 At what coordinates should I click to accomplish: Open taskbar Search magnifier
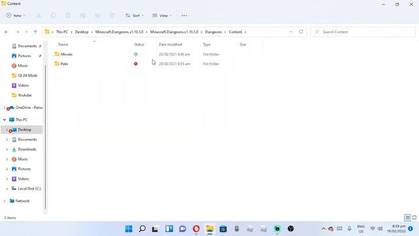[142, 229]
